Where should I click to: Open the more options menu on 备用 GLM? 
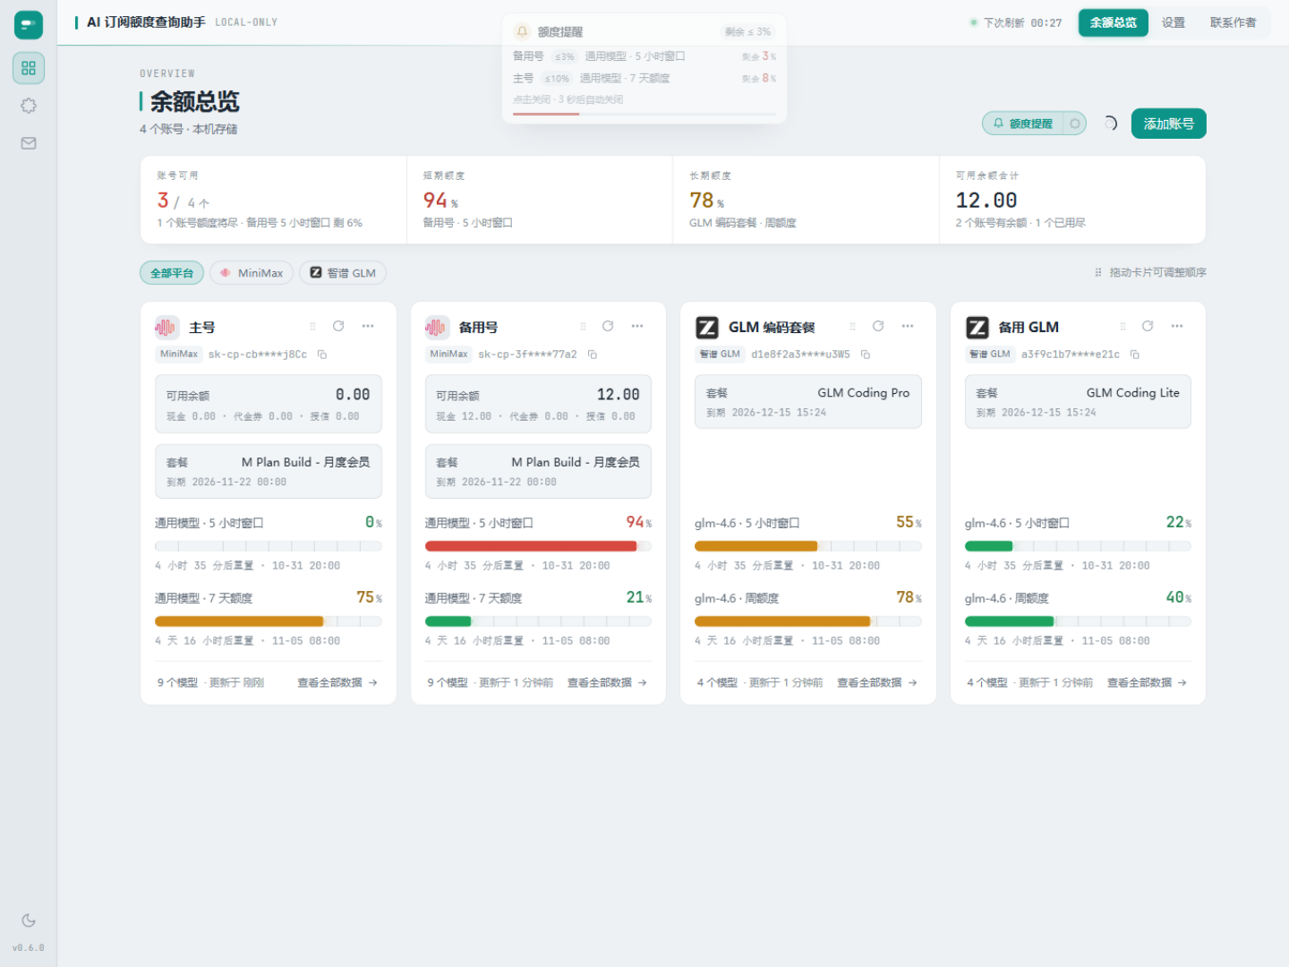click(1177, 326)
